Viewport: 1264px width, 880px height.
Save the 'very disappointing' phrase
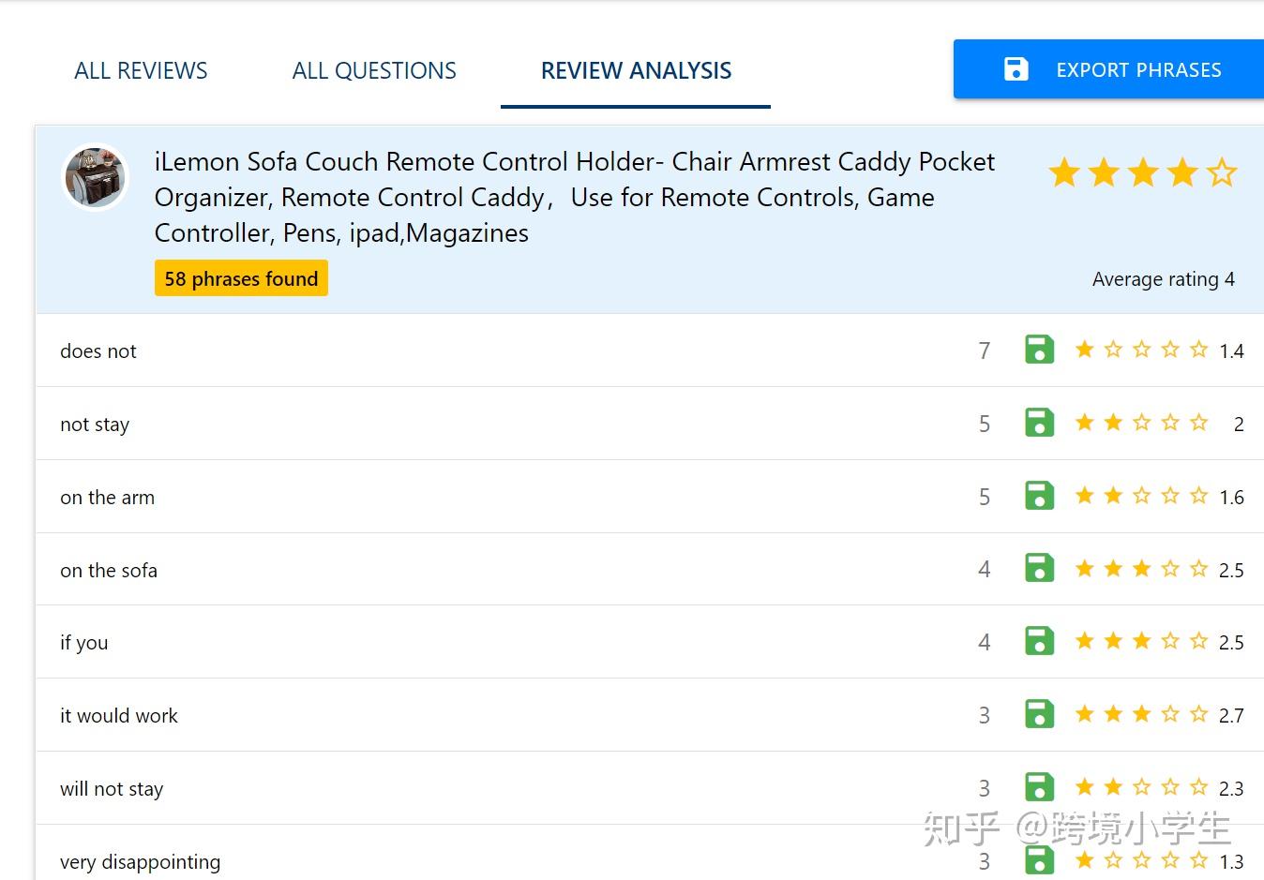tap(1039, 860)
